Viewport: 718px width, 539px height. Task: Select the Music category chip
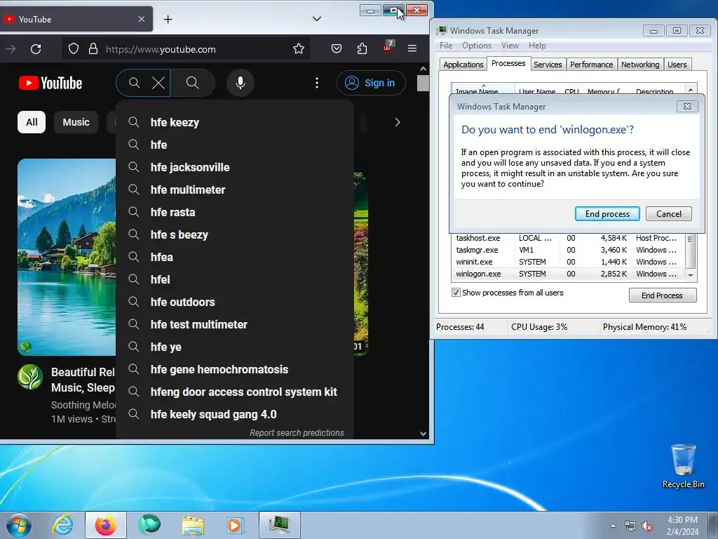[x=76, y=122]
